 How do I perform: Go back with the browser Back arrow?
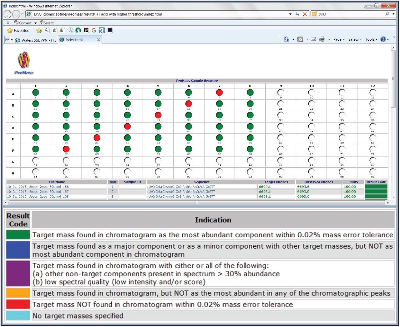pos(8,14)
